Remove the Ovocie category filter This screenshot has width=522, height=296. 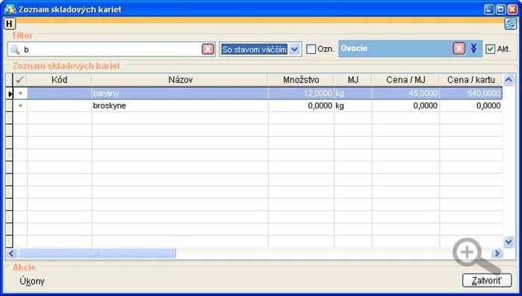click(x=459, y=49)
